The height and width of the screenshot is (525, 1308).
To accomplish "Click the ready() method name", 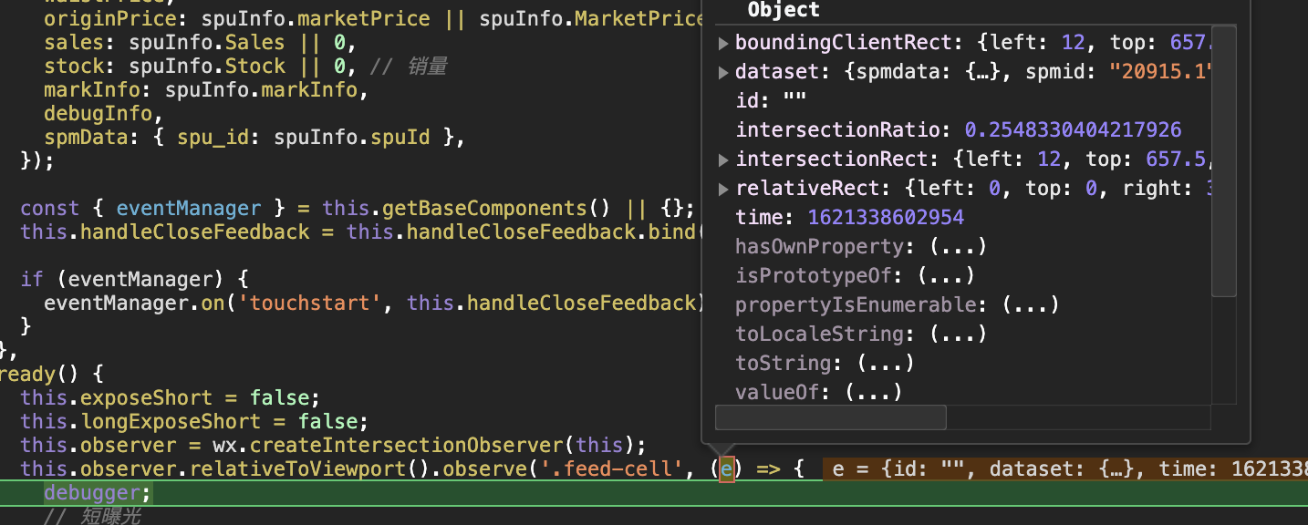I will click(x=26, y=374).
